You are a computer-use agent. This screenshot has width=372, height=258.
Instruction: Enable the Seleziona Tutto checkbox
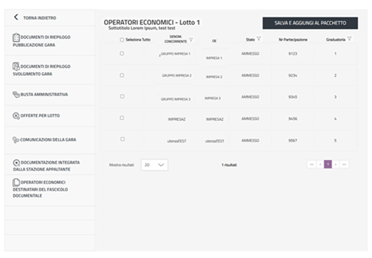pyautogui.click(x=122, y=39)
